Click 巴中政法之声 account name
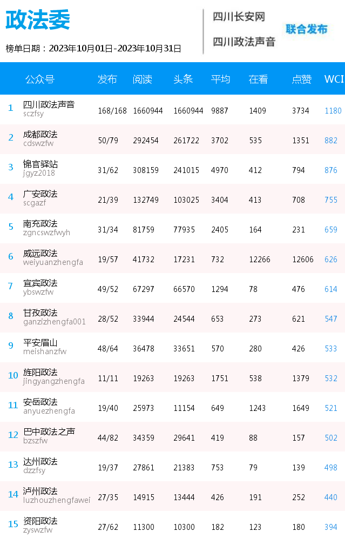345x538 pixels. pyautogui.click(x=49, y=431)
